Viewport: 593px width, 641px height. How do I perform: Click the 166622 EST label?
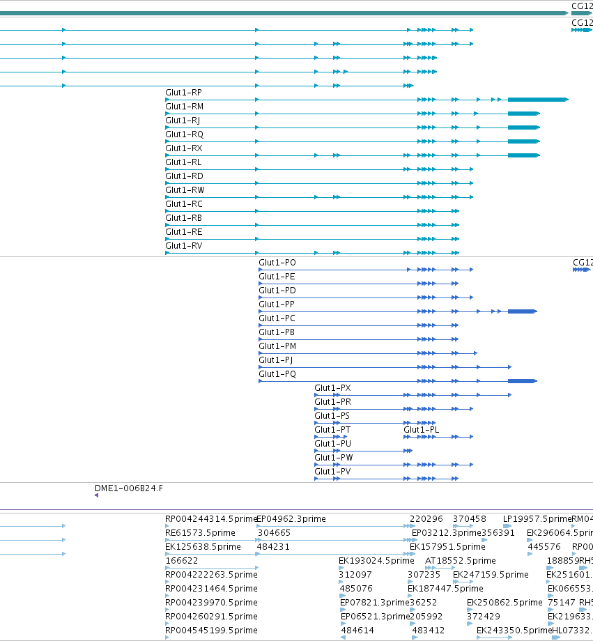click(x=182, y=560)
